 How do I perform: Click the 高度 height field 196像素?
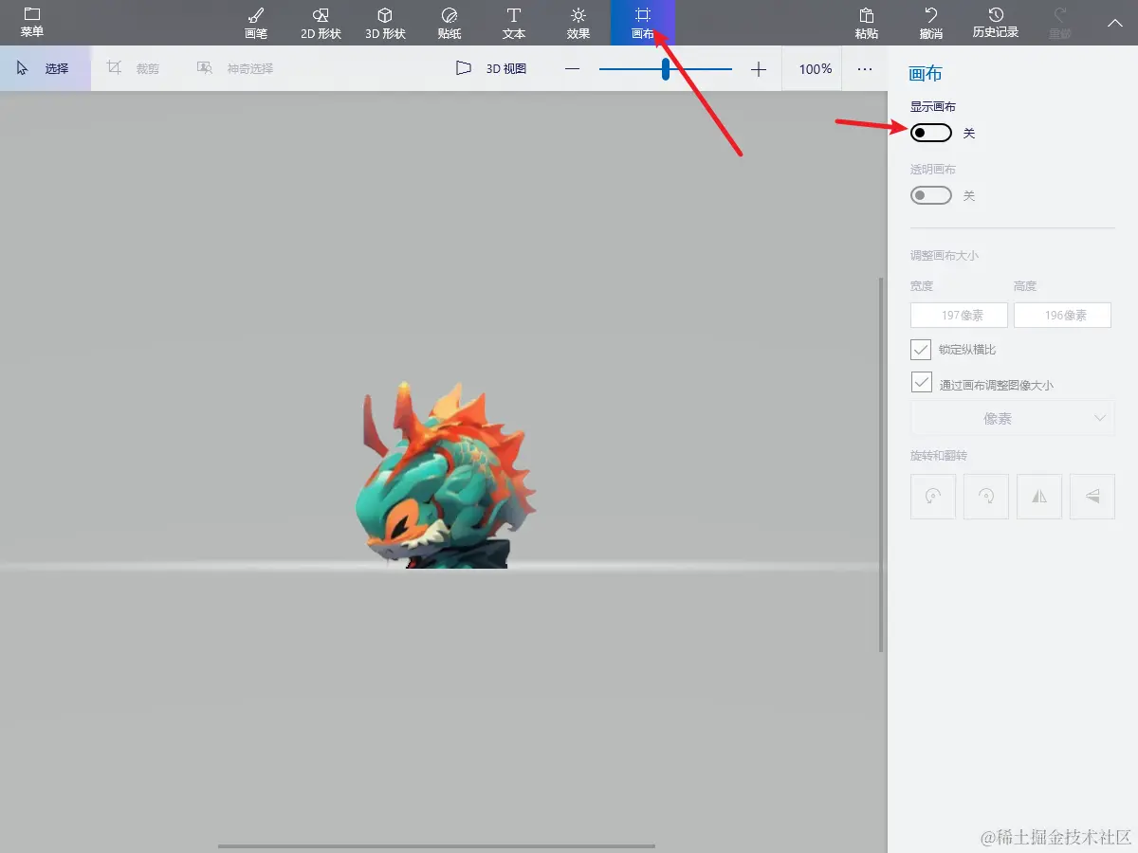coord(1062,316)
